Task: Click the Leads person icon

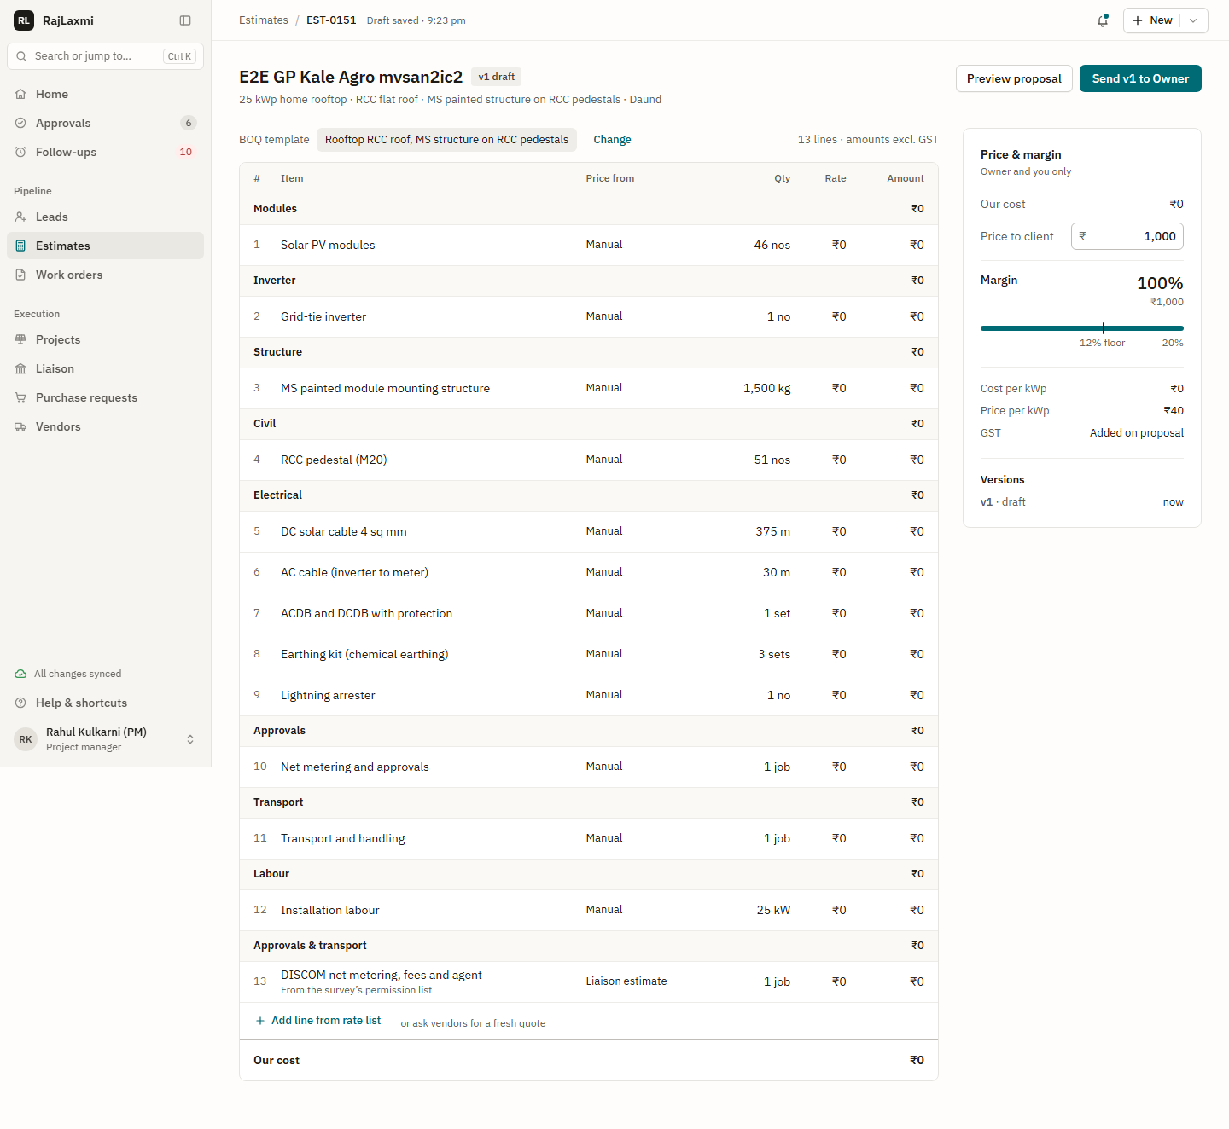Action: (20, 217)
